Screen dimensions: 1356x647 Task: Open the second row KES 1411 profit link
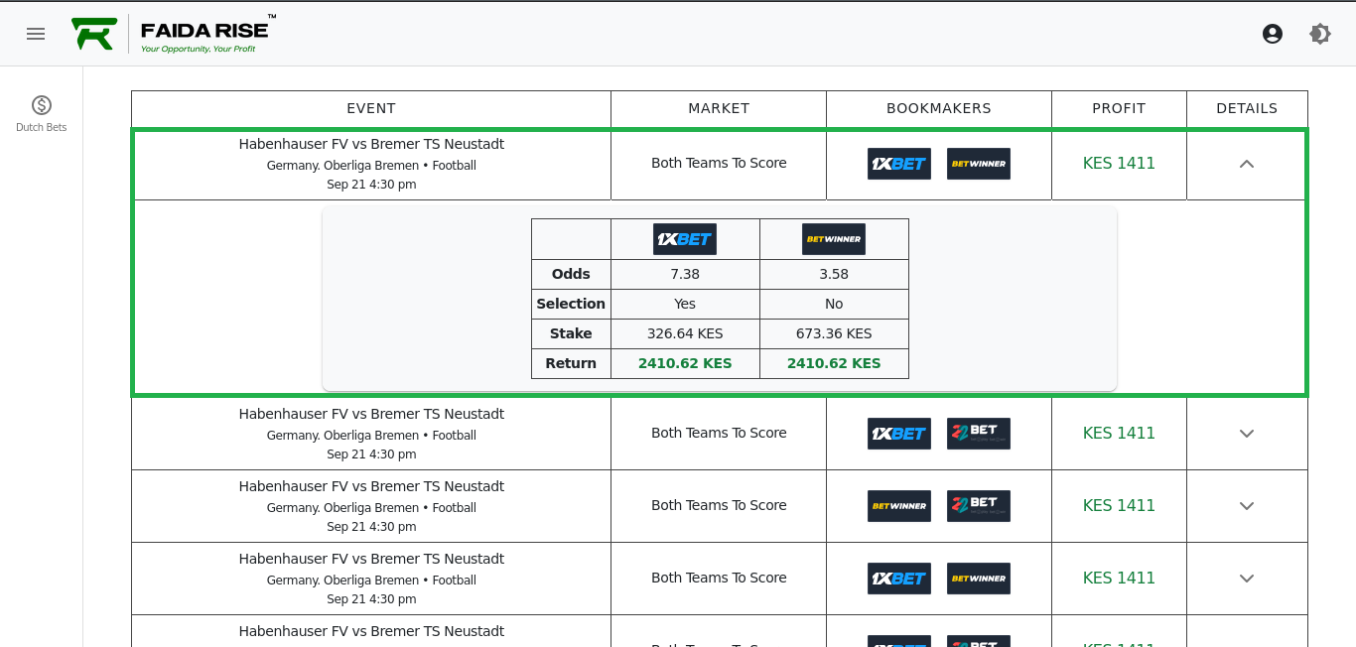[1119, 433]
